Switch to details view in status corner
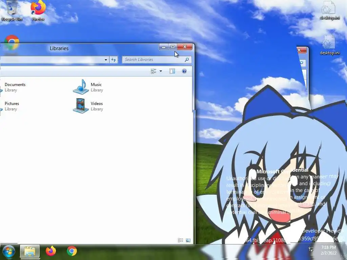Image resolution: width=347 pixels, height=260 pixels. pos(180,240)
